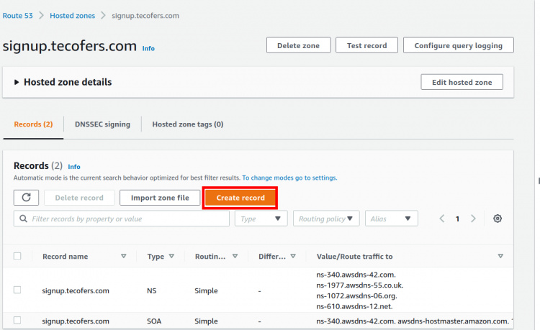Click the refresh records icon button
The image size is (540, 330).
tap(26, 198)
